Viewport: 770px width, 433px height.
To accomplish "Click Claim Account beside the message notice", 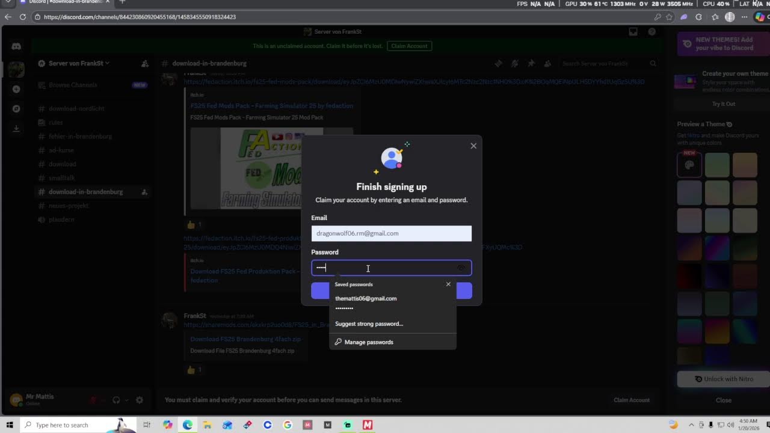I will (631, 400).
